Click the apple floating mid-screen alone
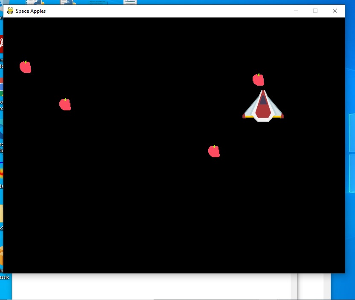Image resolution: width=355 pixels, height=300 pixels. coord(214,151)
